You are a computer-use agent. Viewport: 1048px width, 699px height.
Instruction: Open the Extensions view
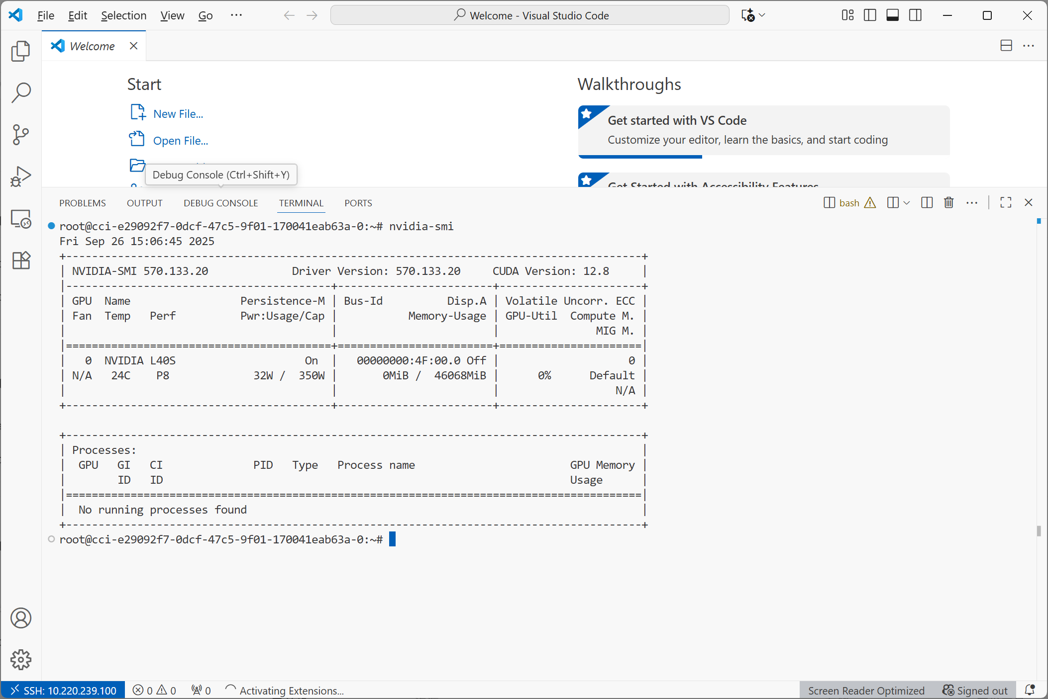click(20, 260)
